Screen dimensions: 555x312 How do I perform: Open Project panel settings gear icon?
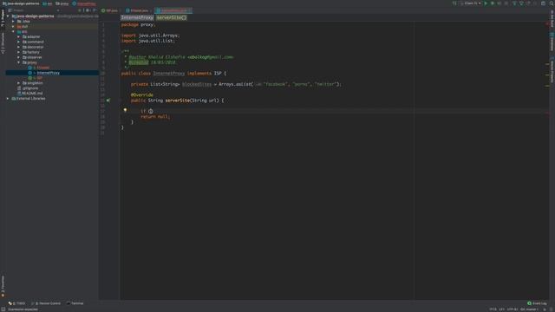(x=88, y=10)
